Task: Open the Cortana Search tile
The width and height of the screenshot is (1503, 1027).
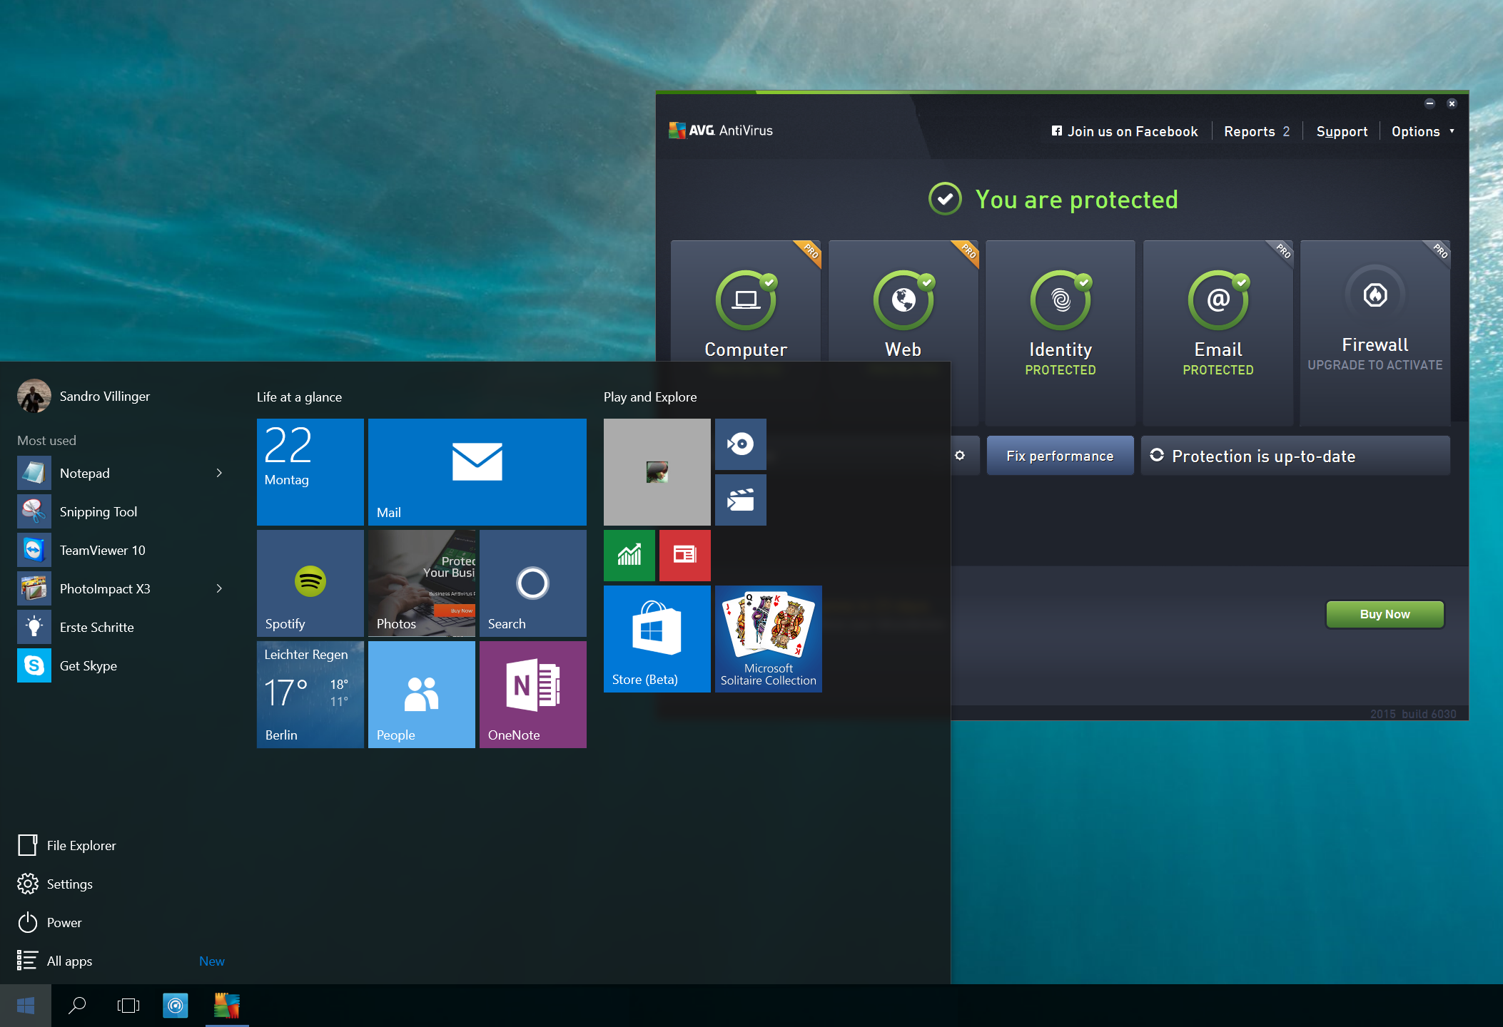Action: (533, 583)
